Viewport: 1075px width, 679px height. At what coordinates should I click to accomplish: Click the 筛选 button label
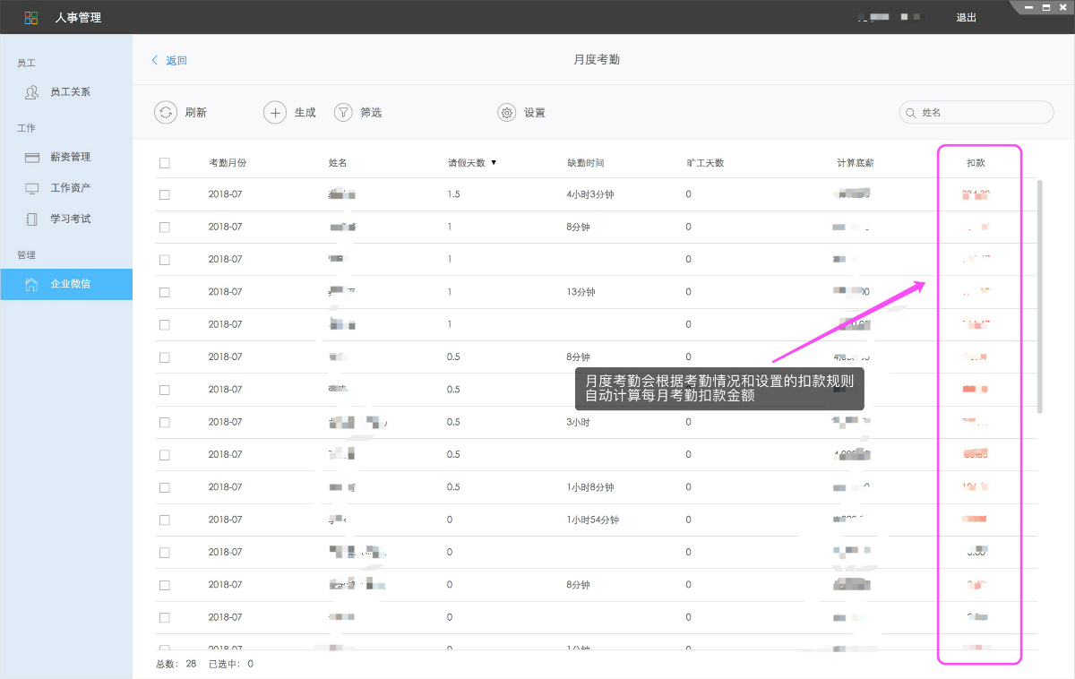(x=372, y=113)
